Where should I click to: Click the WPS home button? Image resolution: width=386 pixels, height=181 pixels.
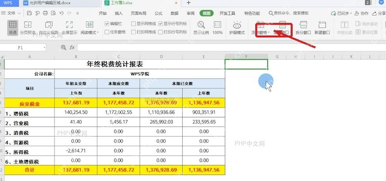pos(7,3)
